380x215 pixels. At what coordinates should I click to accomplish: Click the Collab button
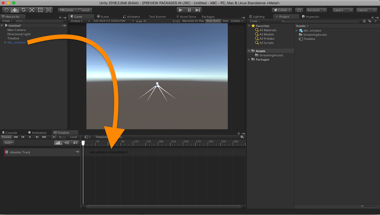(x=282, y=10)
